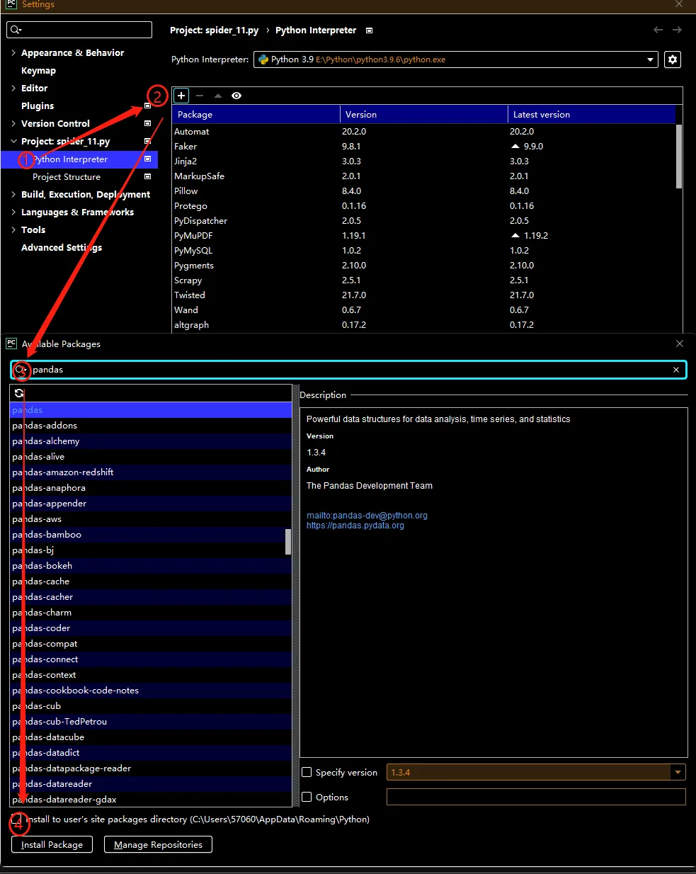Select Scrapy row in installed packages
Viewport: 696px width, 874px height.
(x=424, y=280)
